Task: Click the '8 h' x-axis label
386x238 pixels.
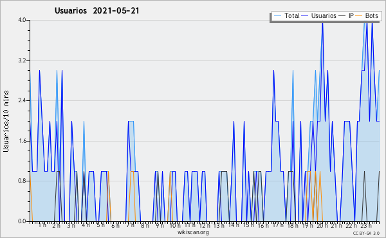Action: (145, 226)
